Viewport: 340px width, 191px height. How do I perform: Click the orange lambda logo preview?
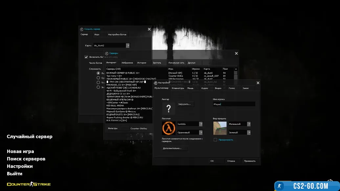(169, 128)
